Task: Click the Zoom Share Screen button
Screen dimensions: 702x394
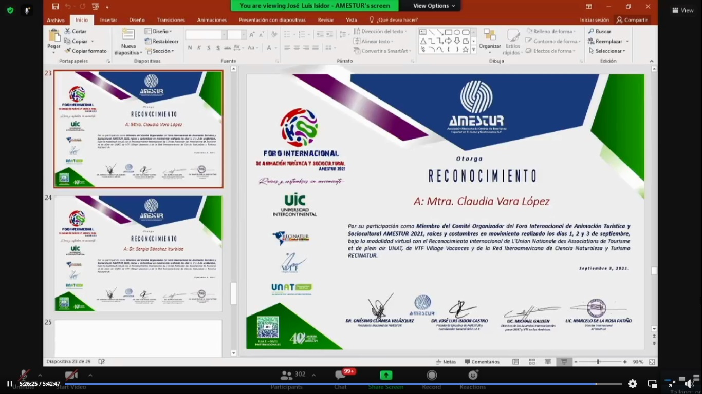Action: pyautogui.click(x=386, y=380)
